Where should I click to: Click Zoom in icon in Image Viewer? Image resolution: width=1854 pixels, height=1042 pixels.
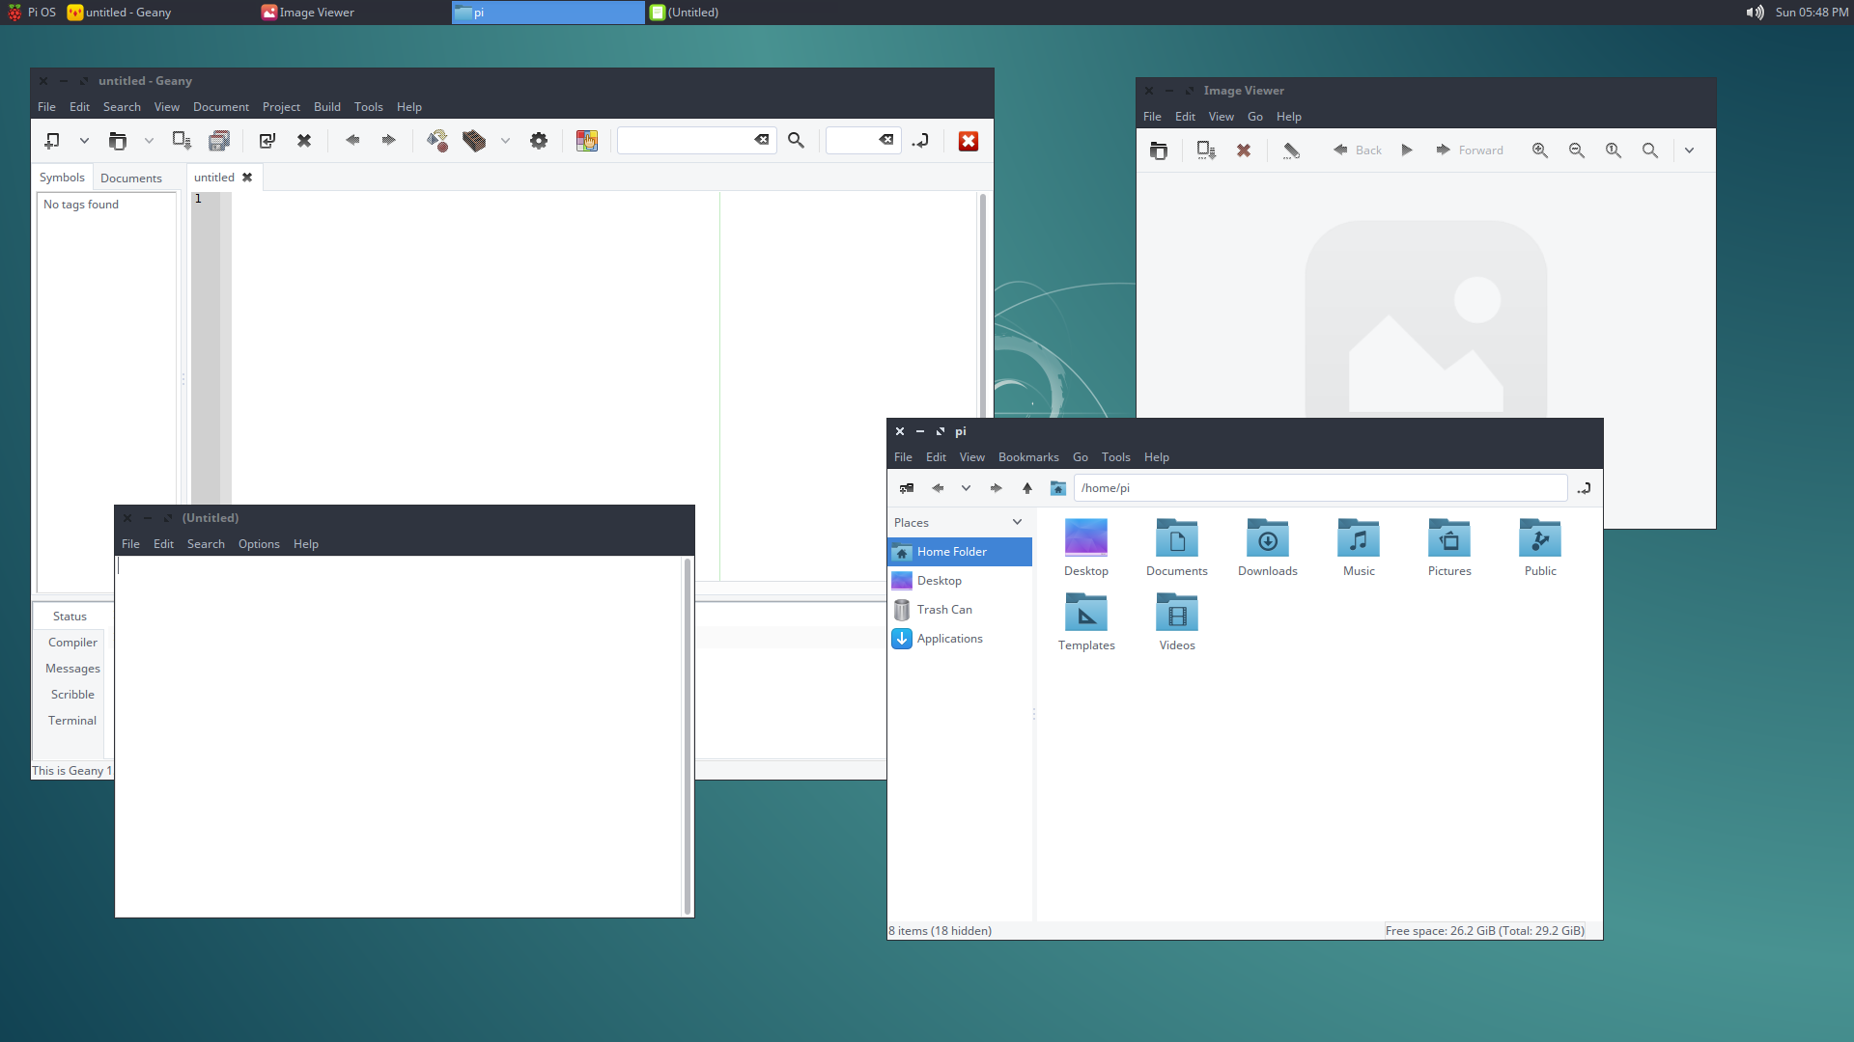tap(1540, 151)
